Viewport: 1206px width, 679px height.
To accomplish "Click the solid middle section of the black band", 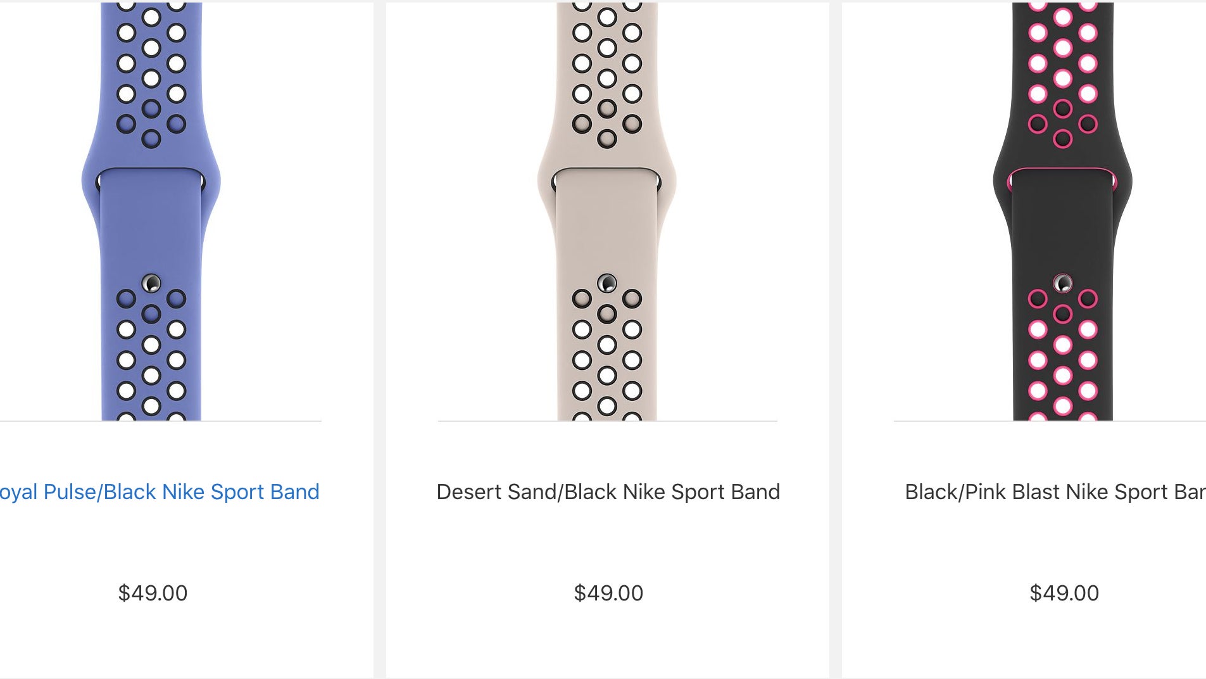I will (x=1063, y=228).
